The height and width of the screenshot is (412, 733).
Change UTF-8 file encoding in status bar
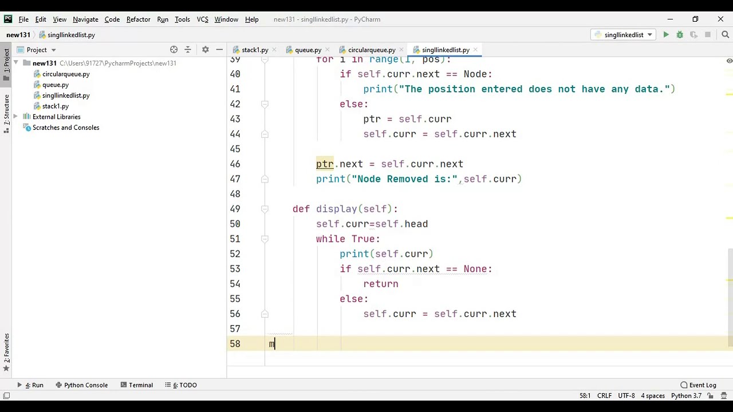[x=626, y=396]
